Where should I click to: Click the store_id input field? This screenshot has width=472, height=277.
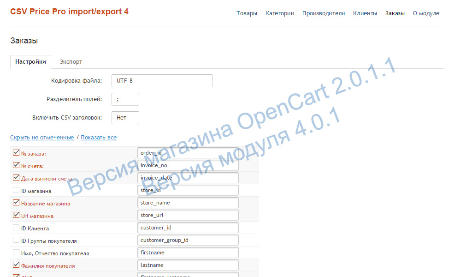[188, 190]
